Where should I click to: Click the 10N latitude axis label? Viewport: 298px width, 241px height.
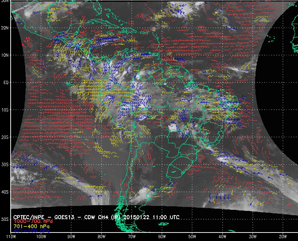click(x=5, y=55)
